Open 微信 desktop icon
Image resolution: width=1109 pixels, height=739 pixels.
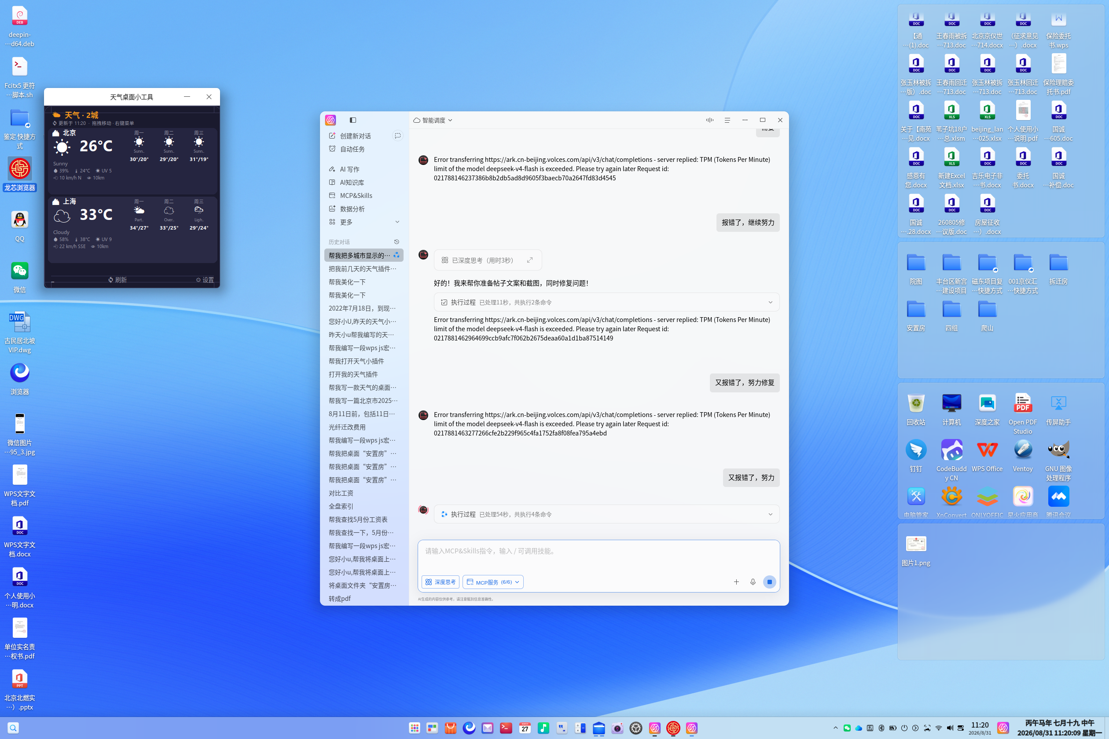tap(20, 277)
